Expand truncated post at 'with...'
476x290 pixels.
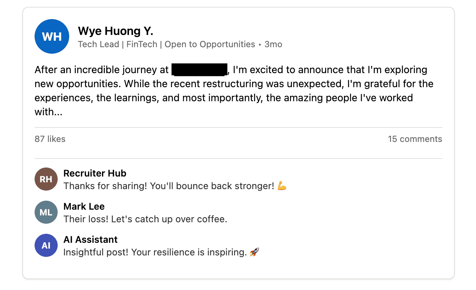pyautogui.click(x=49, y=112)
